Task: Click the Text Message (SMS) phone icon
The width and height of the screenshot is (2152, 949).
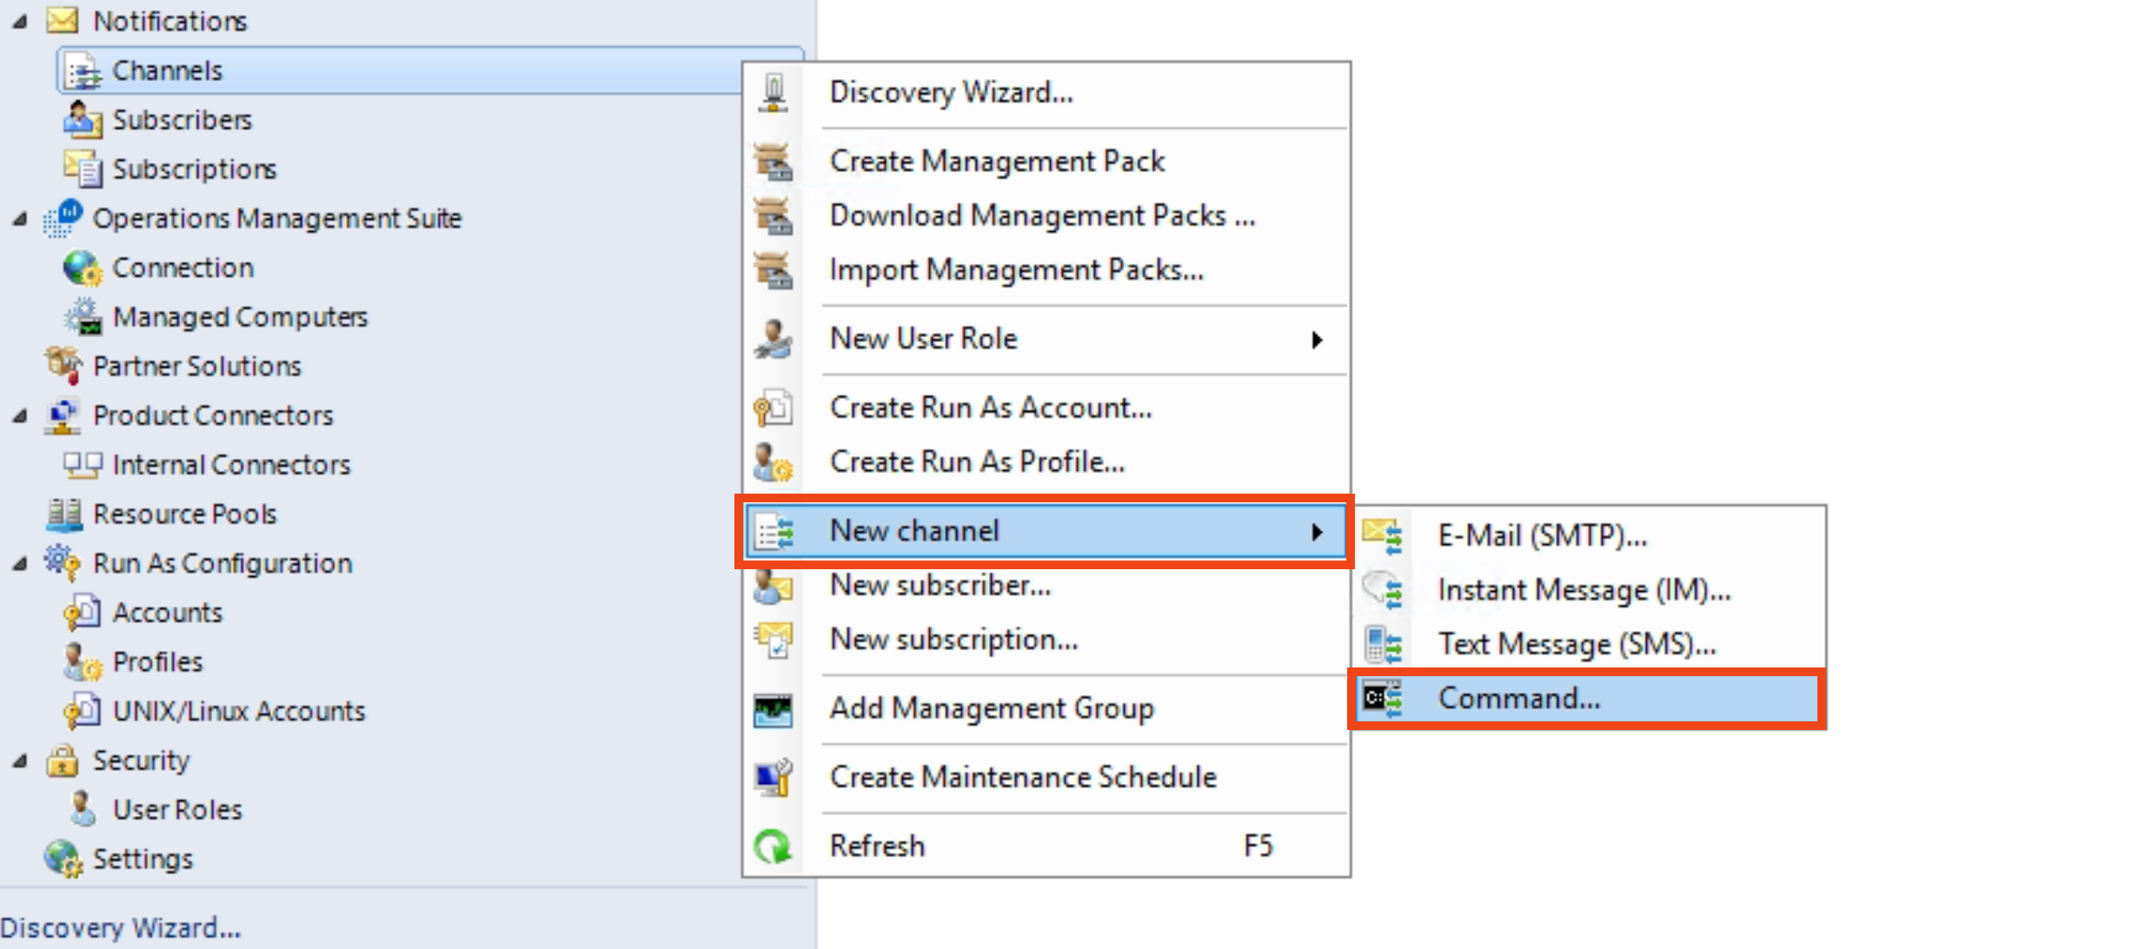Action: tap(1382, 645)
